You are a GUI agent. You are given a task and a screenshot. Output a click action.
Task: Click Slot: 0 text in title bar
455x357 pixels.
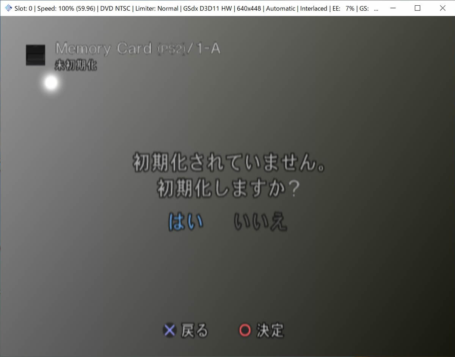tap(23, 8)
